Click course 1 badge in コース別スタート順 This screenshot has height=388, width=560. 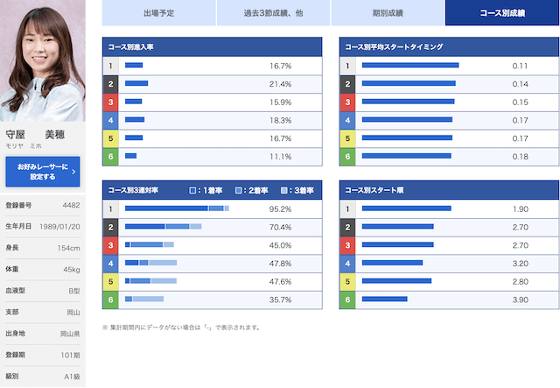(347, 208)
